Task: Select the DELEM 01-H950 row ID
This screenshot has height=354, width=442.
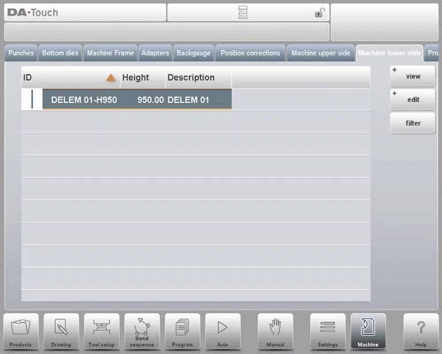Action: pos(84,100)
